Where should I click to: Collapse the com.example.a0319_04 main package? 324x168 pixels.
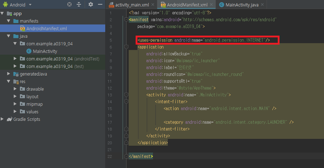(15, 44)
